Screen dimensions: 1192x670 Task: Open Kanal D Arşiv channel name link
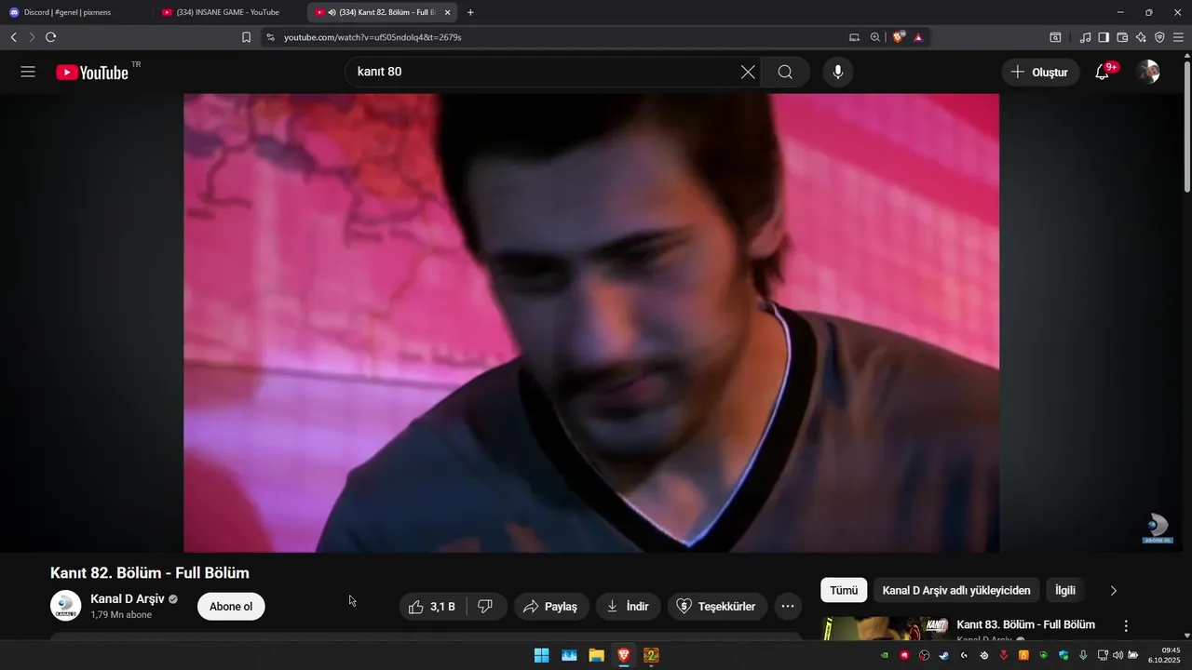128,599
